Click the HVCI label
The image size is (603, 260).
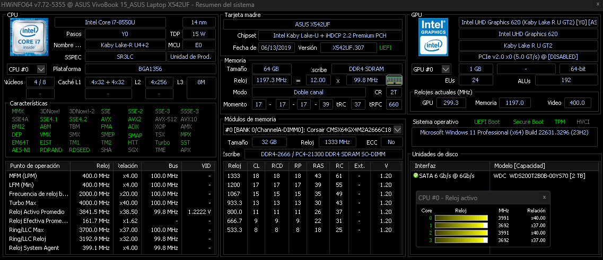(583, 122)
